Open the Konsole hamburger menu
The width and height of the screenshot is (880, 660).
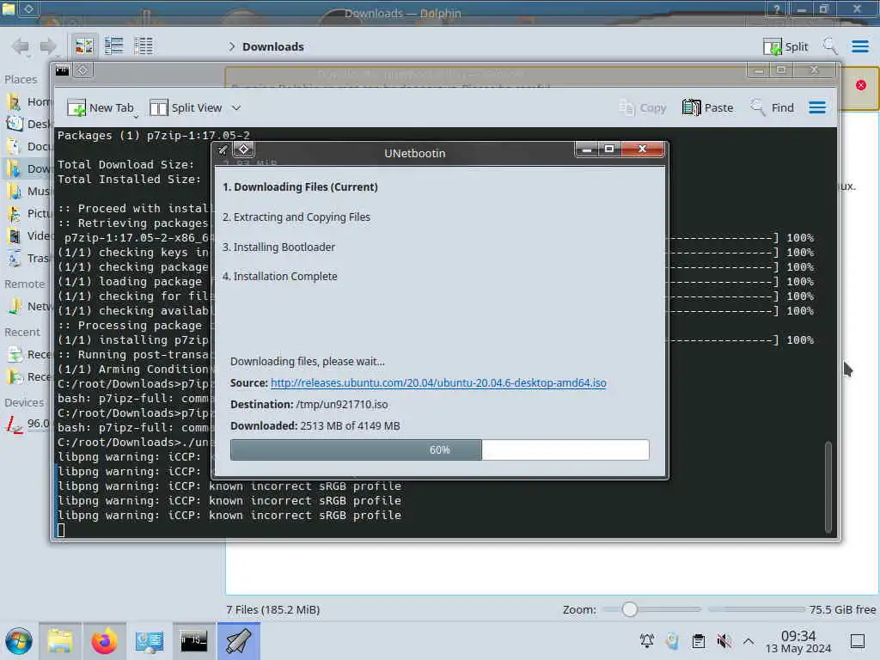point(817,107)
